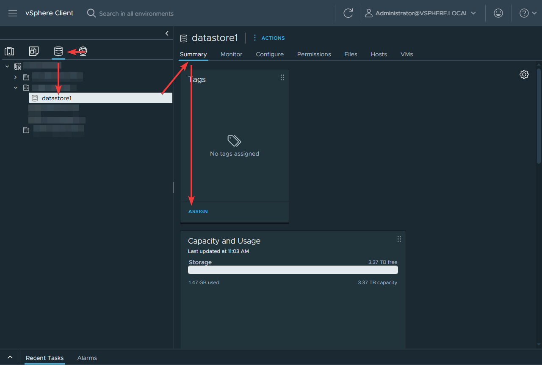Image resolution: width=542 pixels, height=365 pixels.
Task: Switch to the Monitor tab
Action: click(231, 54)
